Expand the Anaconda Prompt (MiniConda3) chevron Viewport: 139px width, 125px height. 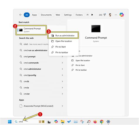click(62, 106)
